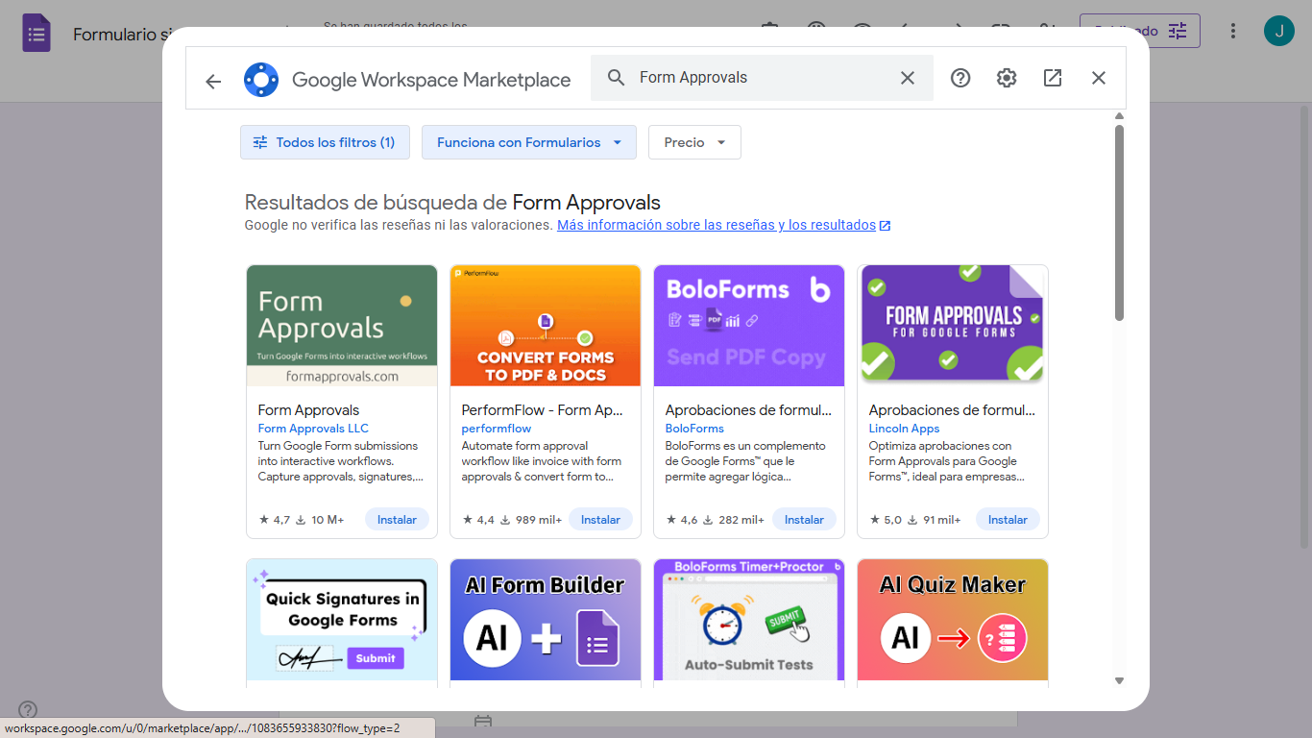Click the dialog vertical scrollbar thumb

[1119, 223]
